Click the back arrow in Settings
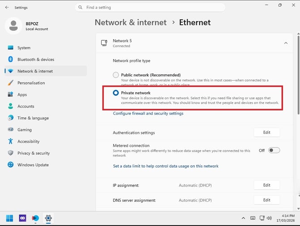Image resolution: width=300 pixels, height=226 pixels. (7, 8)
